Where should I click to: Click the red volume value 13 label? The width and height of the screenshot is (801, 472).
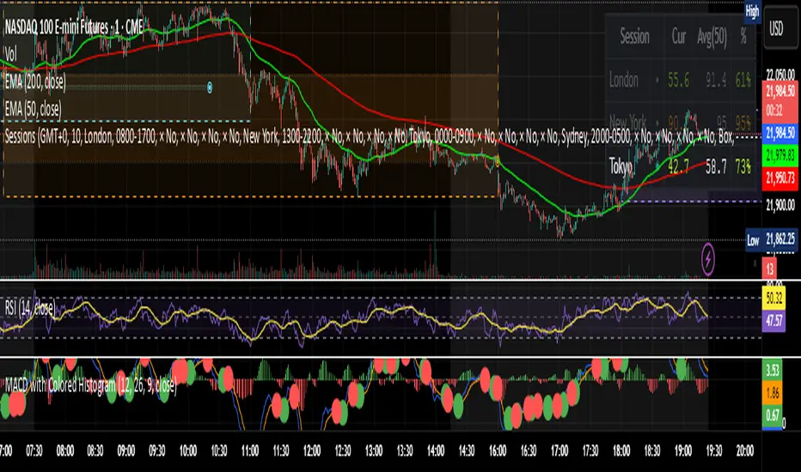[770, 269]
